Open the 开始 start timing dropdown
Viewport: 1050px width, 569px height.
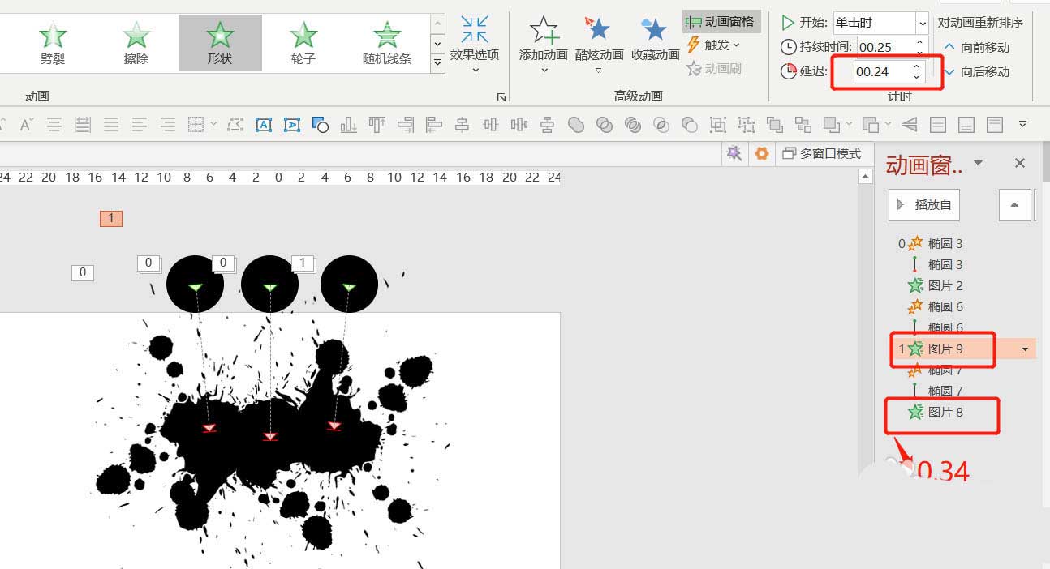tap(922, 23)
